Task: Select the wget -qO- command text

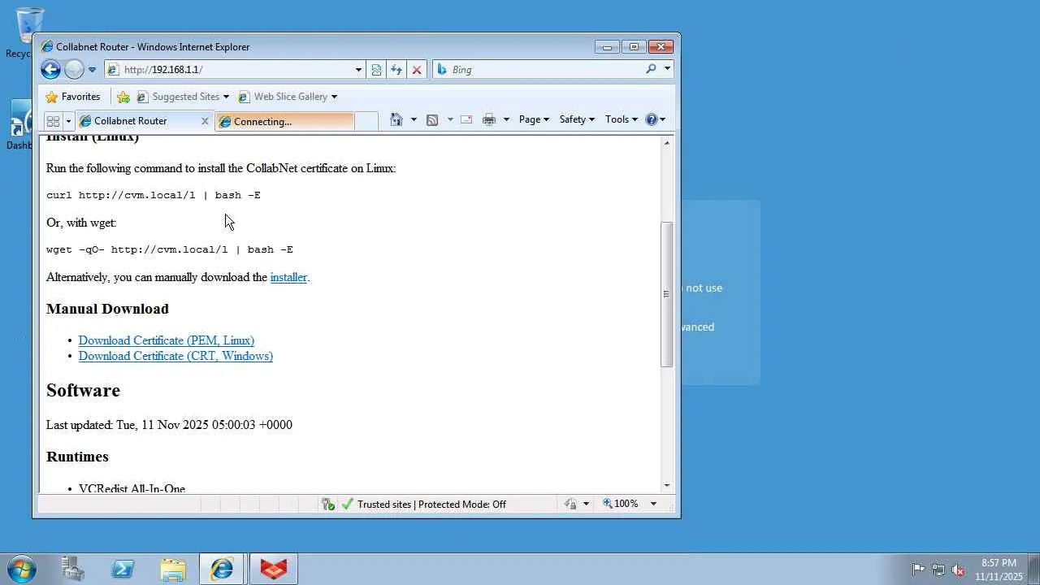Action: coord(170,249)
